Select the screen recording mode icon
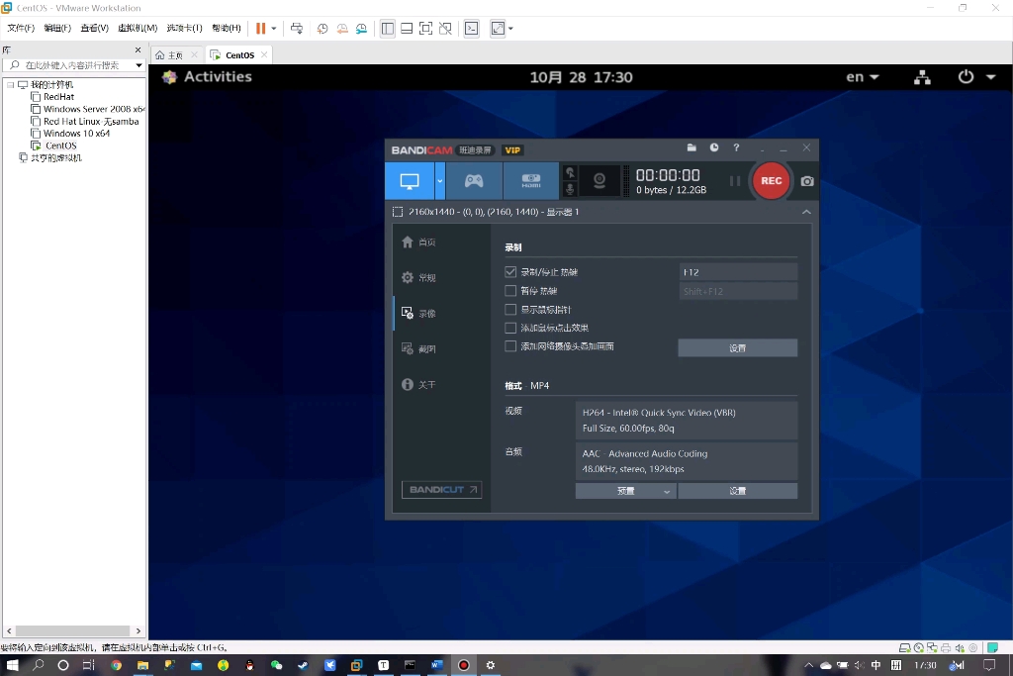 [409, 180]
